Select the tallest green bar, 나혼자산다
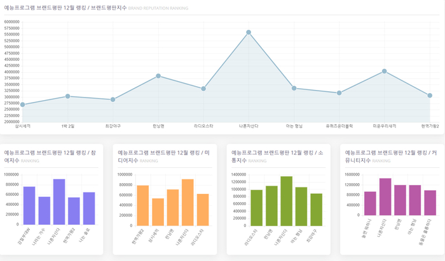Viewport: 445px width, 261px height. click(x=286, y=201)
